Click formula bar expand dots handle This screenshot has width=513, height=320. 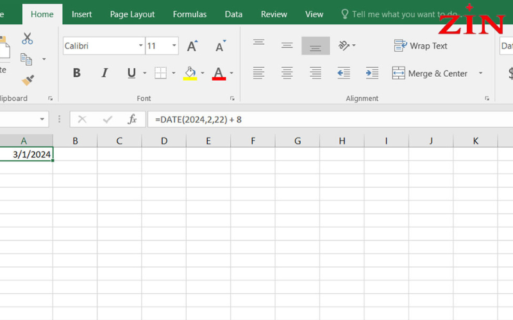(59, 119)
